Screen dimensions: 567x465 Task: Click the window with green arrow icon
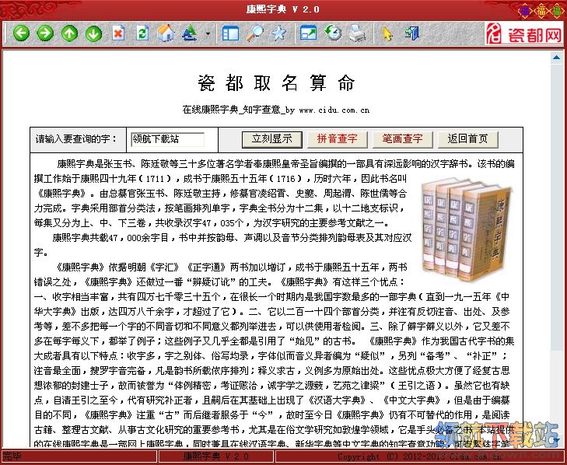pyautogui.click(x=309, y=33)
